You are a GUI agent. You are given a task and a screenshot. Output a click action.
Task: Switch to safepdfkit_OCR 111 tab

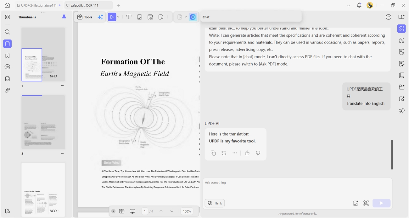click(x=88, y=5)
